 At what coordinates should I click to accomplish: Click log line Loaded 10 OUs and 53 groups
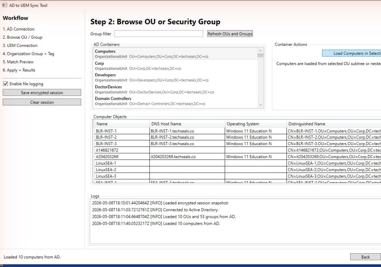click(x=164, y=216)
